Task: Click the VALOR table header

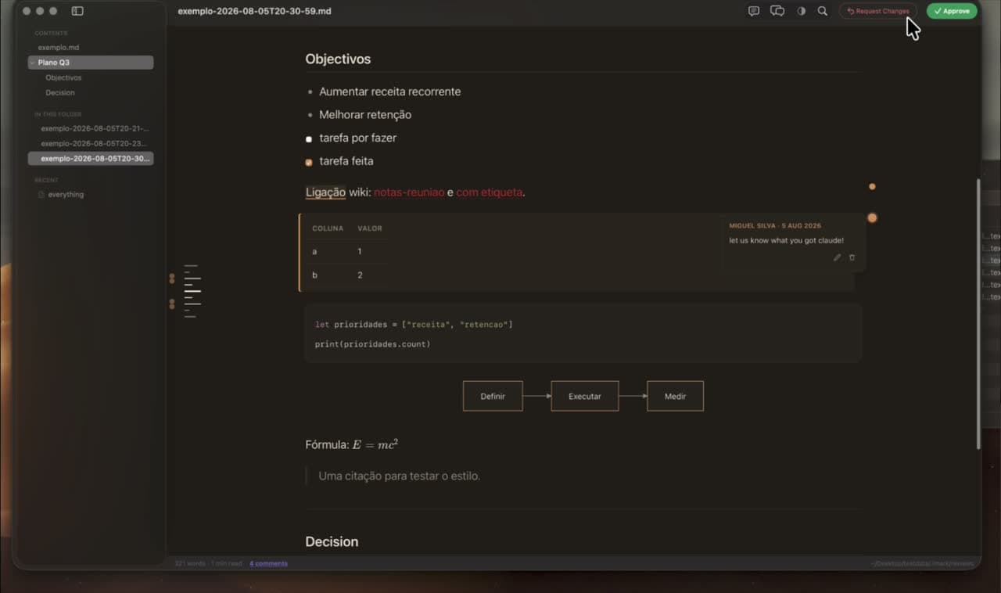Action: pos(370,228)
